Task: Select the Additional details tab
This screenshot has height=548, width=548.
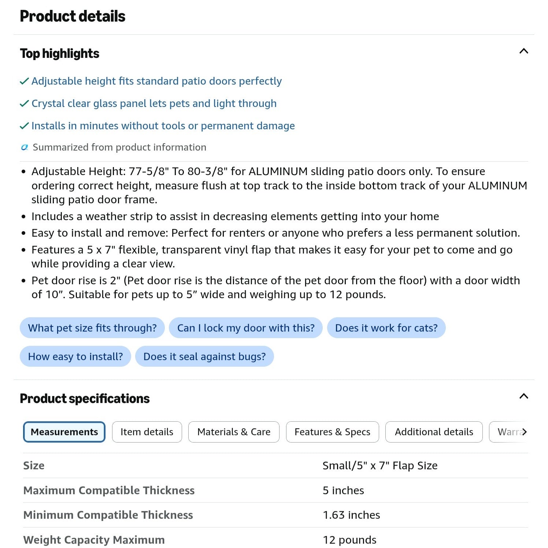Action: tap(434, 432)
